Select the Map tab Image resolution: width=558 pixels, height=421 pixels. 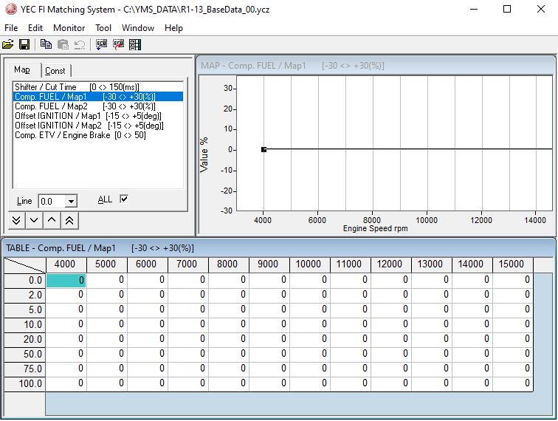pos(24,69)
